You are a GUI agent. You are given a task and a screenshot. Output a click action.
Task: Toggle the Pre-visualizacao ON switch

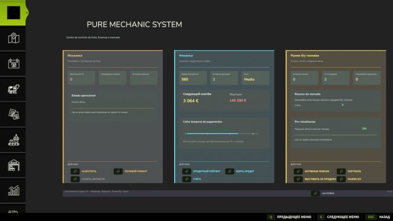pyautogui.click(x=364, y=129)
